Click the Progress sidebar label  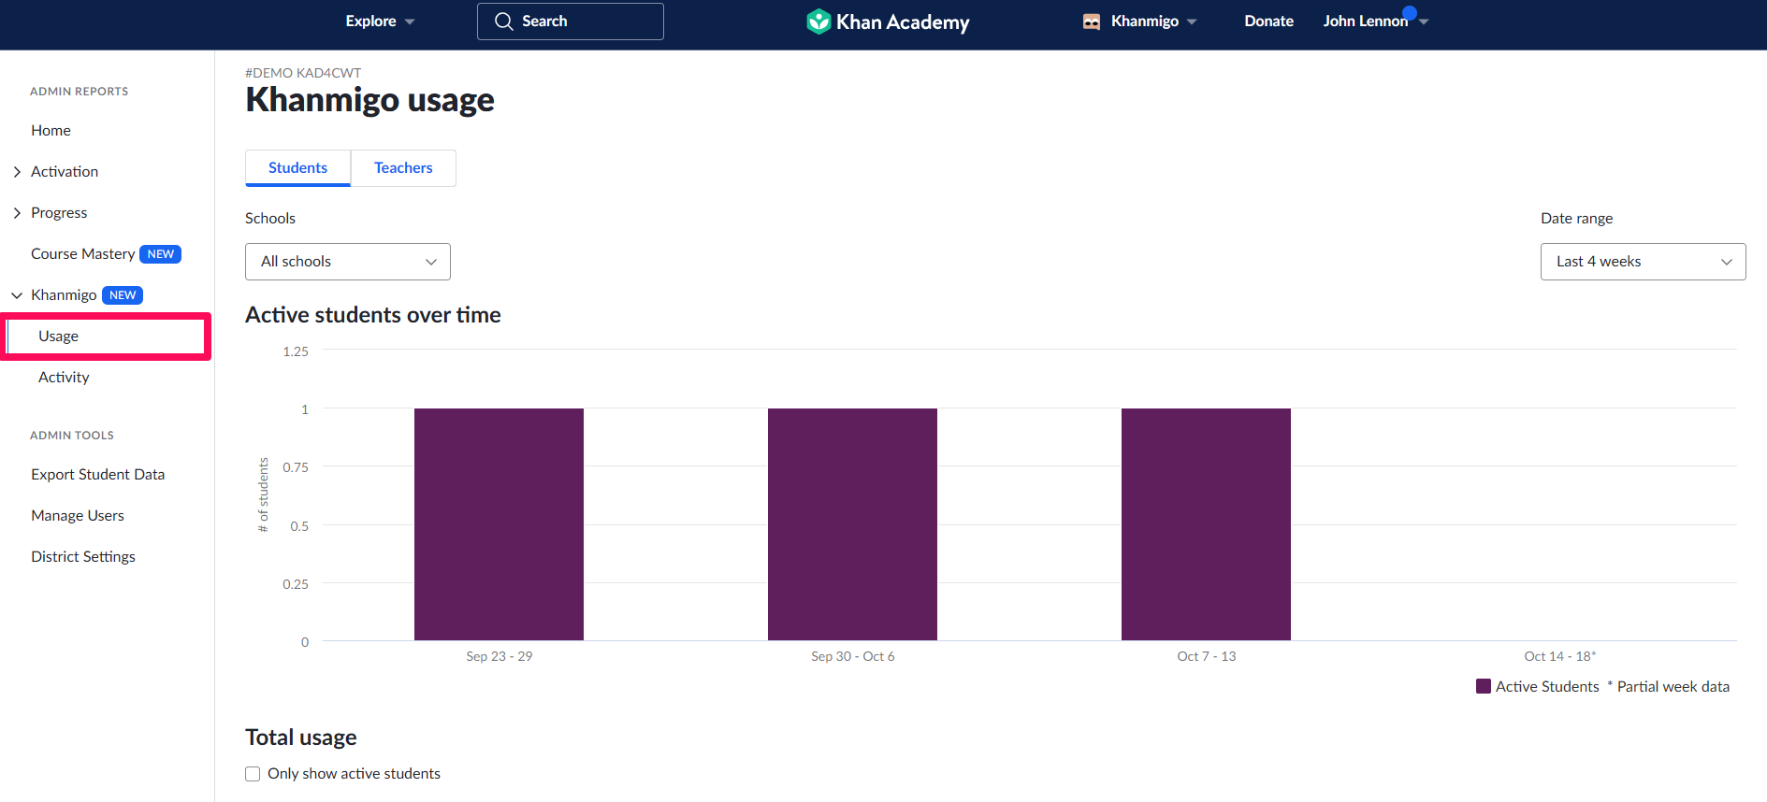[59, 213]
